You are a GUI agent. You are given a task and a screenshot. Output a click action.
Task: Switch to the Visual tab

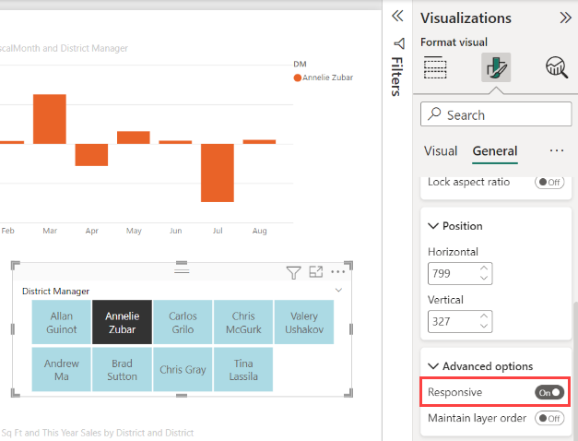tap(441, 151)
